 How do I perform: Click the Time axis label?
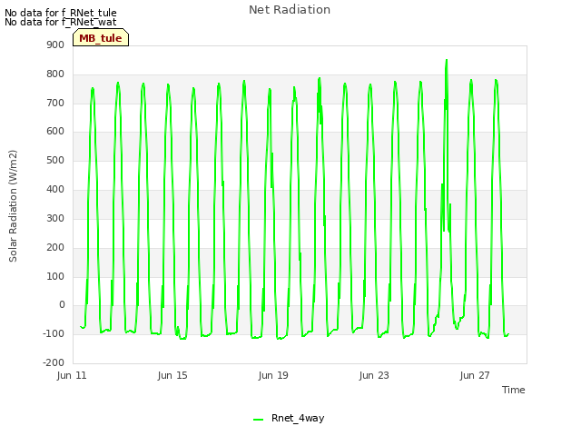pyautogui.click(x=514, y=390)
